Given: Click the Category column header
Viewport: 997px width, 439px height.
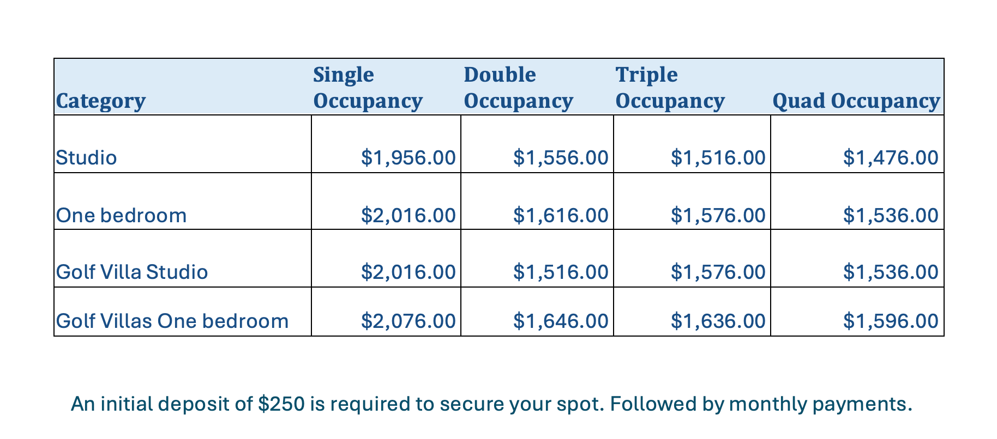Looking at the screenshot, I should tap(101, 101).
